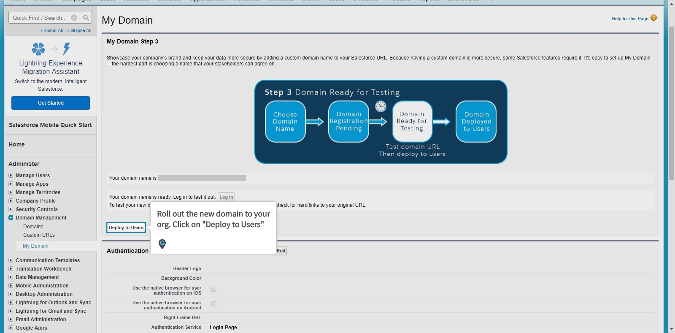Select My Domain in sidebar
The image size is (675, 333).
(35, 246)
